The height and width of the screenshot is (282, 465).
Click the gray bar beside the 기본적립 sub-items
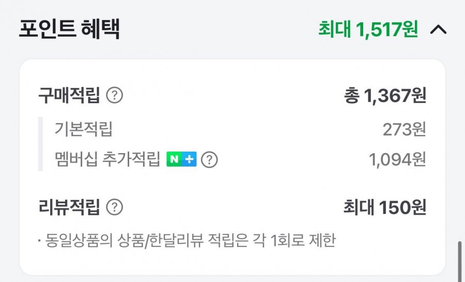pyautogui.click(x=40, y=144)
